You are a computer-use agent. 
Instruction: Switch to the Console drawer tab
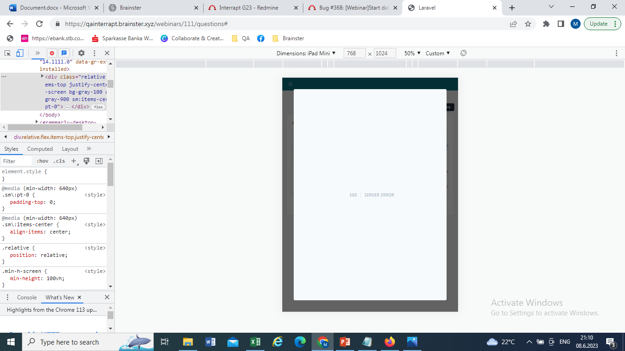click(27, 297)
